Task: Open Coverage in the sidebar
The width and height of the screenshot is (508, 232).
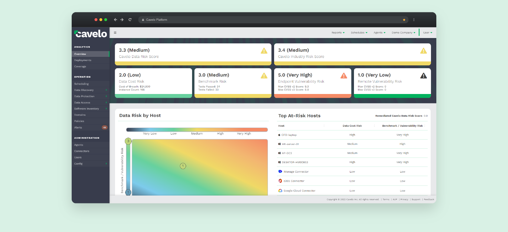Action: (x=91, y=66)
